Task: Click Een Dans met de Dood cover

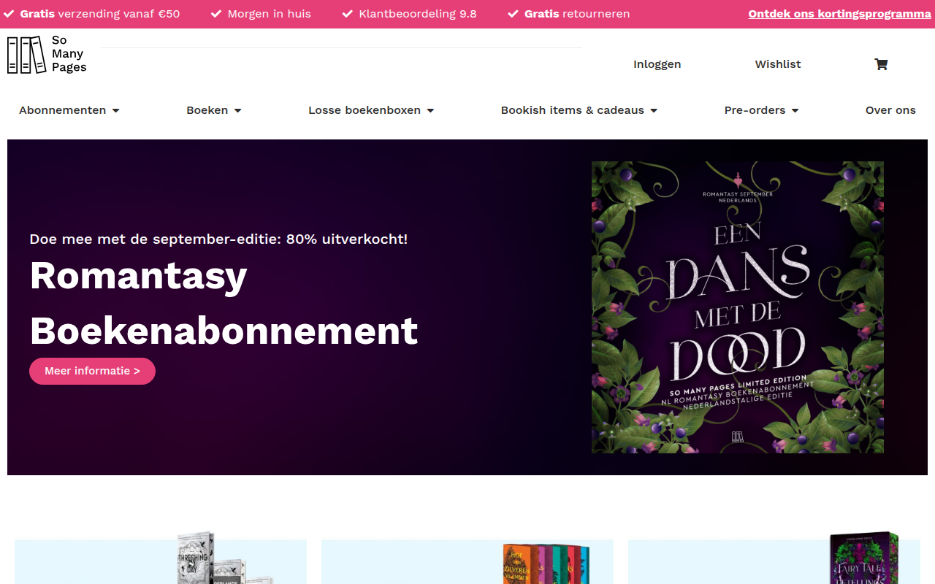Action: pos(738,307)
